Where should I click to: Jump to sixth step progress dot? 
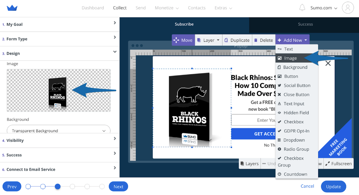102,186
